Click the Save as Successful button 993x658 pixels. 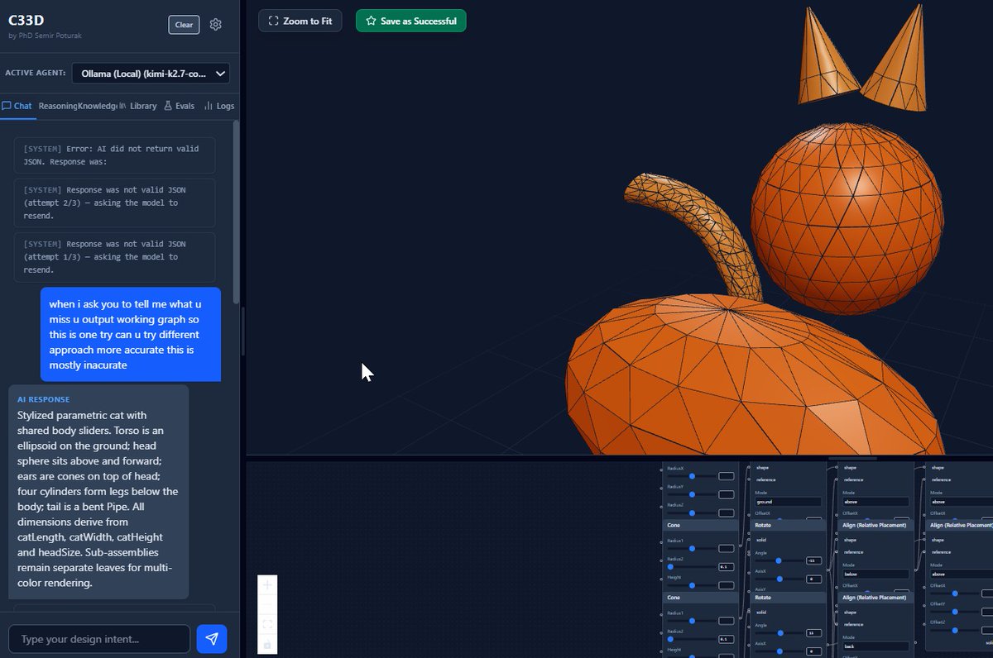coord(410,21)
